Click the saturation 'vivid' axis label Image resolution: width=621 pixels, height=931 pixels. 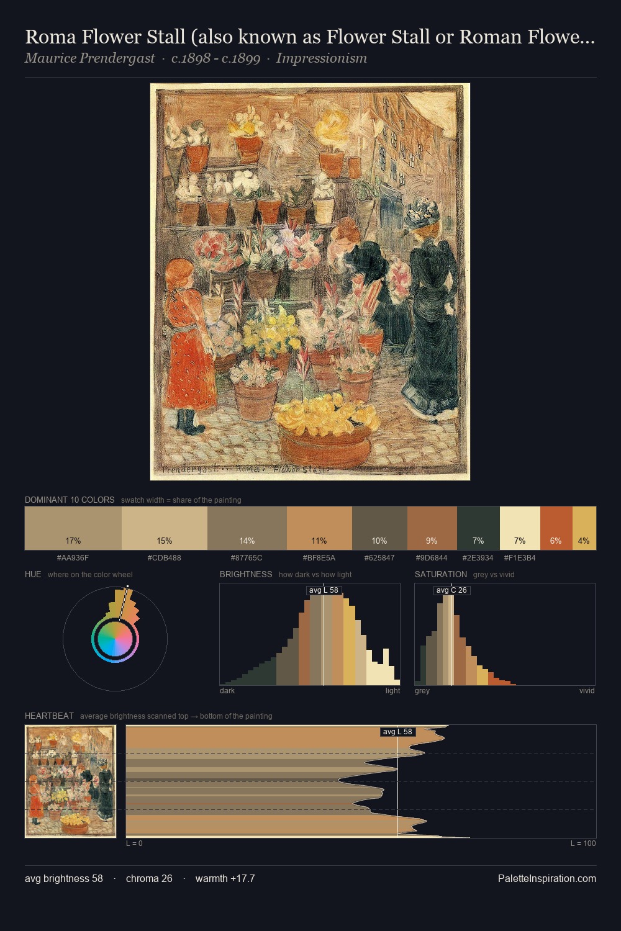[587, 691]
